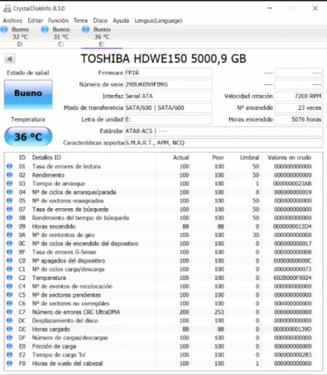Click the status icon for attribute C6
327x375 pixels.
[x=9, y=303]
